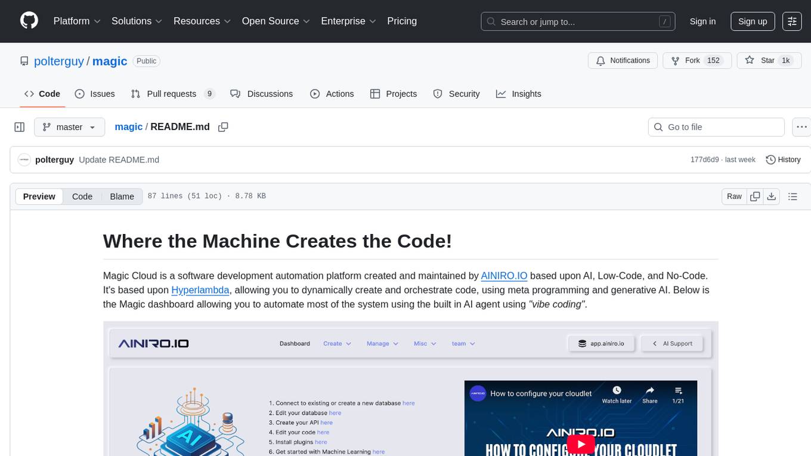Open the Pull requests tab
This screenshot has width=811, height=456.
173,94
